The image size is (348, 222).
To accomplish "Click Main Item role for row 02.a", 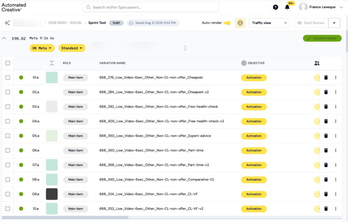I will pos(75,92).
